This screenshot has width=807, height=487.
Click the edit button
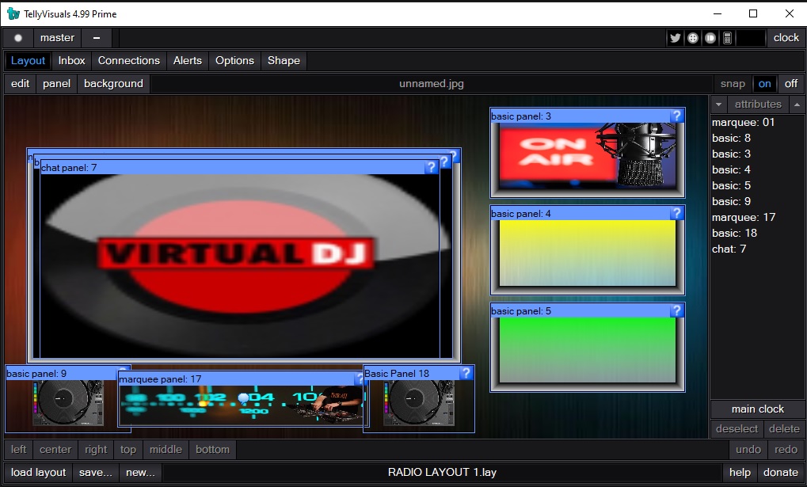click(20, 83)
